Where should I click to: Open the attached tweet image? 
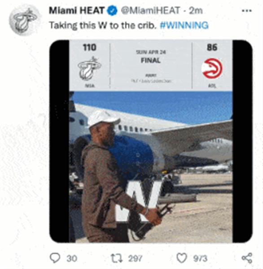151,141
